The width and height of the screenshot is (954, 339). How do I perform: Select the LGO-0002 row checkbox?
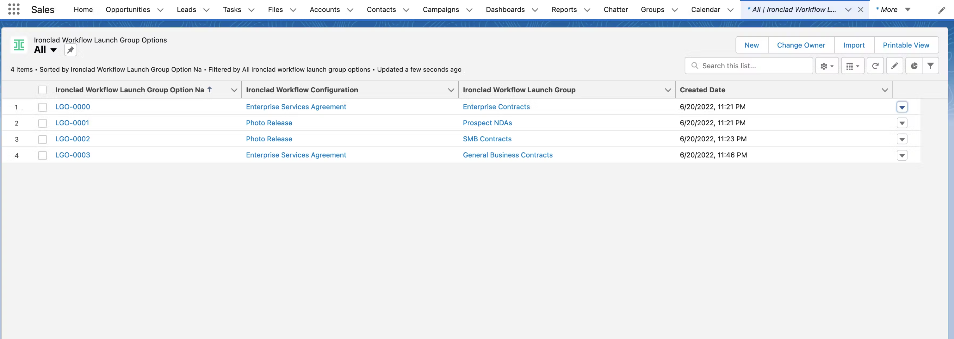(43, 139)
